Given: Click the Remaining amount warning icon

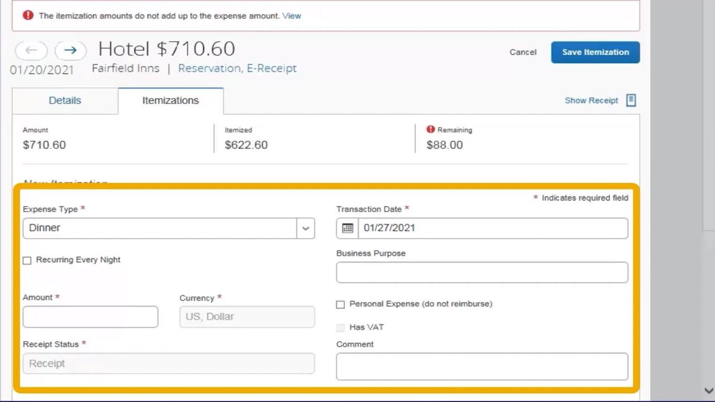Looking at the screenshot, I should click(x=430, y=130).
